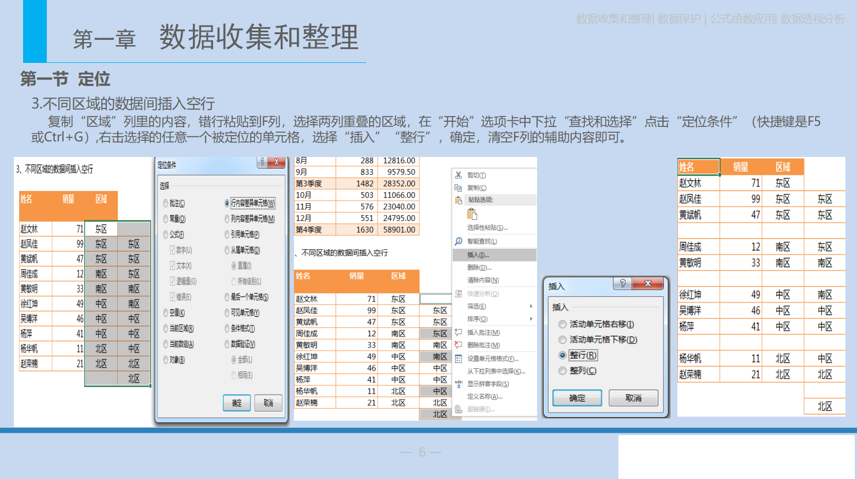
Task: Click the 设置单元格格式 icon
Action: [459, 358]
